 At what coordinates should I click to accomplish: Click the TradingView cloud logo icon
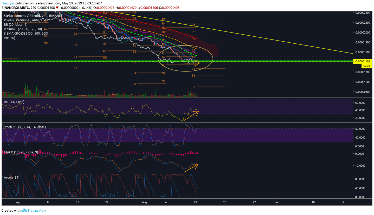(24, 210)
